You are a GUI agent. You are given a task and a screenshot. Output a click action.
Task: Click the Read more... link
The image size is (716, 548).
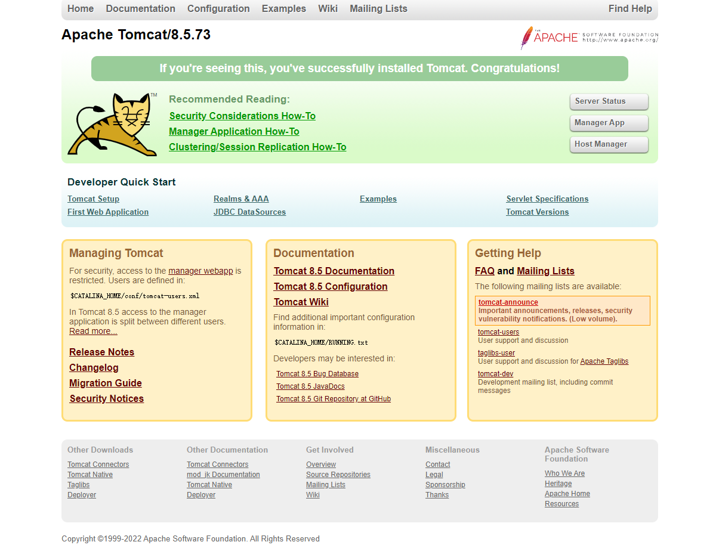(x=93, y=331)
